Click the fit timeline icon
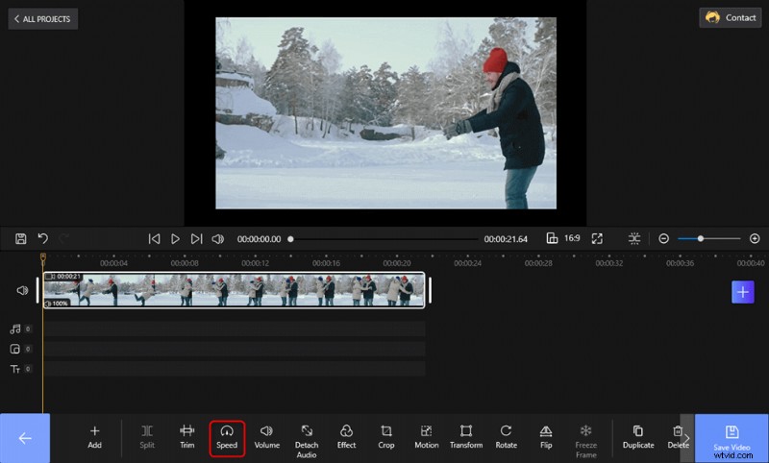769x463 pixels. 634,238
